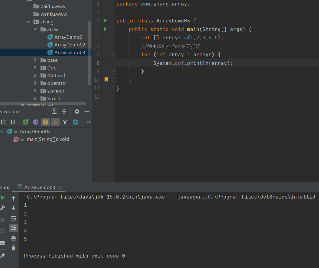The image size is (319, 268).
Task: Click fold end marker on line 10
Action: (x=114, y=80)
